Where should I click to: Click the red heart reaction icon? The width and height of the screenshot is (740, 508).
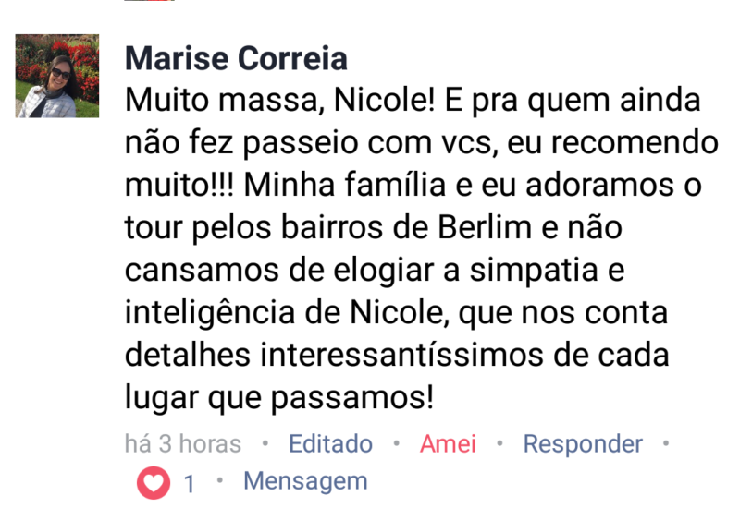(154, 482)
